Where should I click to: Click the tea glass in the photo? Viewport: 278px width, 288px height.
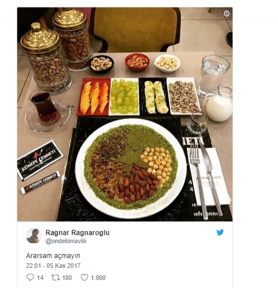point(45,108)
